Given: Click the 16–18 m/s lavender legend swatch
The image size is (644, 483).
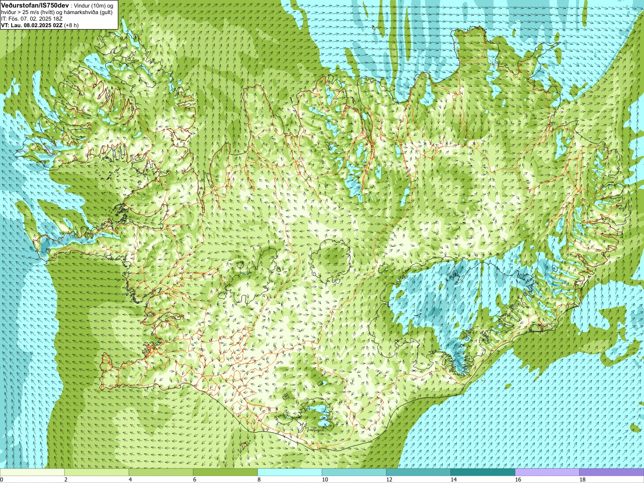Looking at the screenshot, I should point(547,472).
